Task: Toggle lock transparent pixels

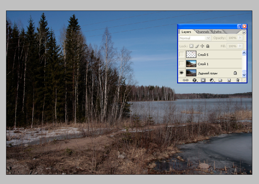Action: (191, 46)
